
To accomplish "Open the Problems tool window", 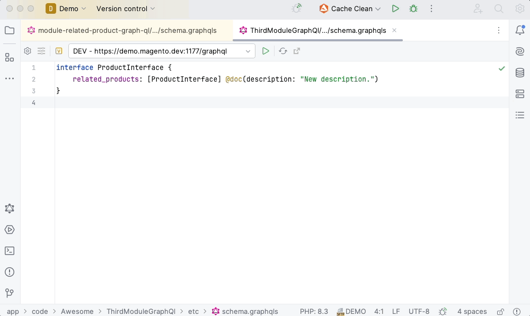I will click(x=10, y=272).
